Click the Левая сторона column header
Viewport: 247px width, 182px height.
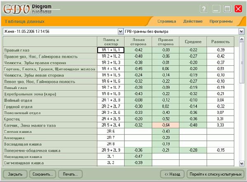[138, 41]
